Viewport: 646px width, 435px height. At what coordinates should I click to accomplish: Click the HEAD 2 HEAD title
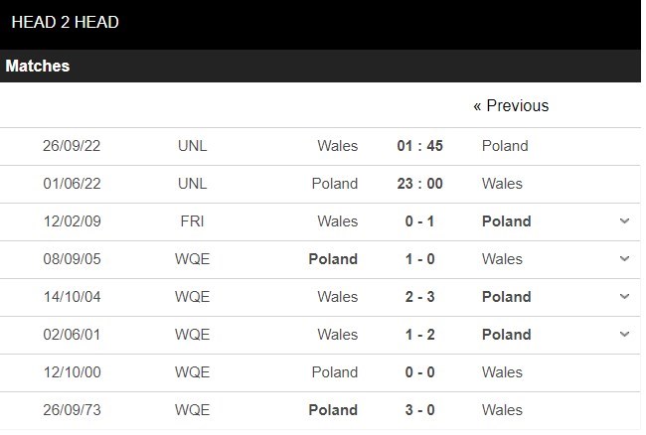point(65,22)
